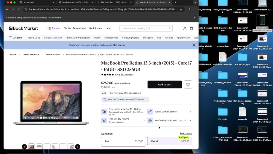Open Chrome profile icon in toolbar
This screenshot has width=273, height=154.
click(x=189, y=9)
